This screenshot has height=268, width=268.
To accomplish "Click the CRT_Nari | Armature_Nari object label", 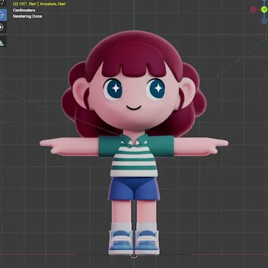I will click(x=39, y=4).
